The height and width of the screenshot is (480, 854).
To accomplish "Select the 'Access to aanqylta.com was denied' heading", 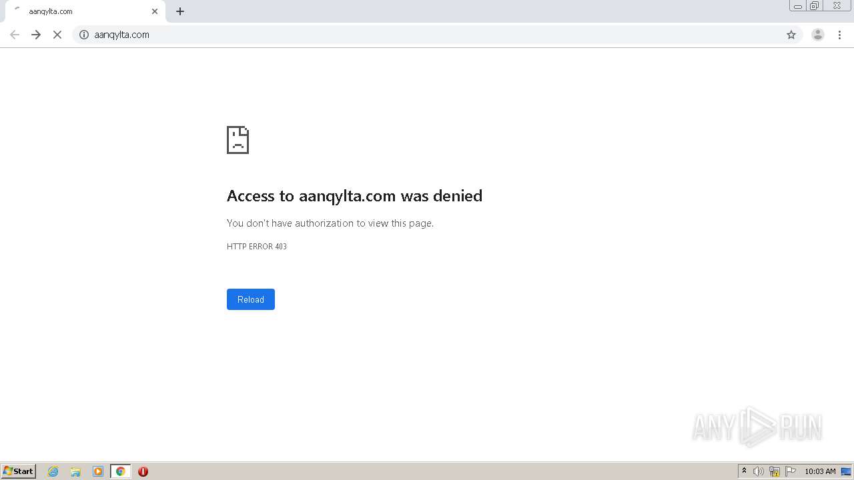I will pyautogui.click(x=354, y=195).
